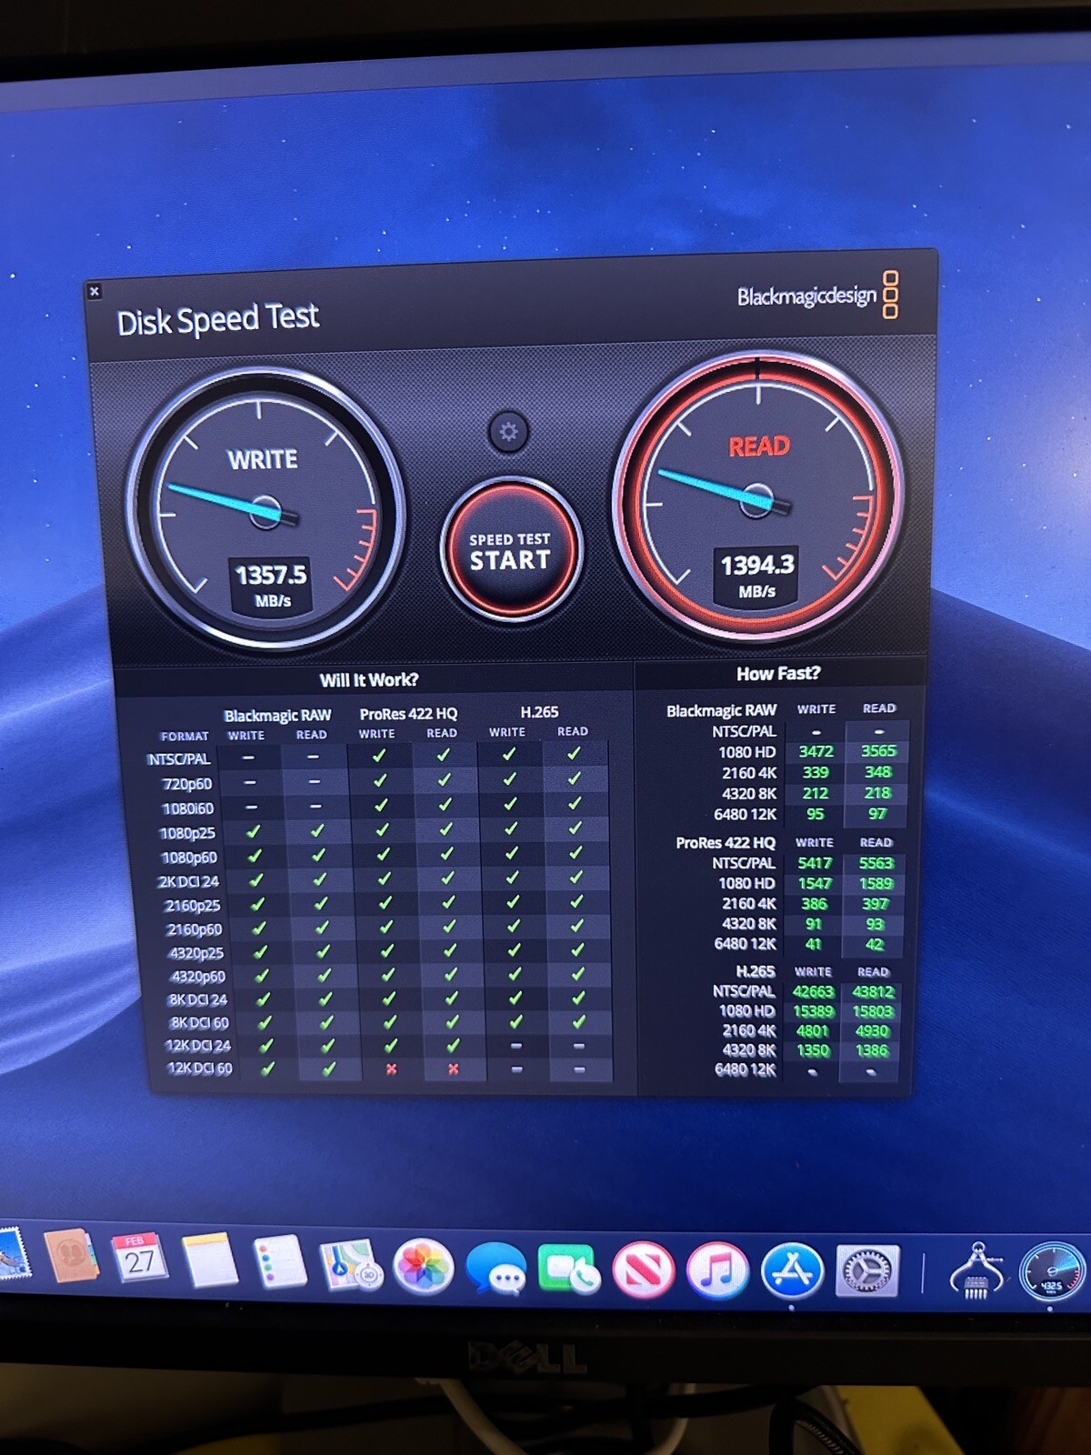The width and height of the screenshot is (1091, 1455).
Task: Click the "2K DCI 24" format row label
Action: 188,882
